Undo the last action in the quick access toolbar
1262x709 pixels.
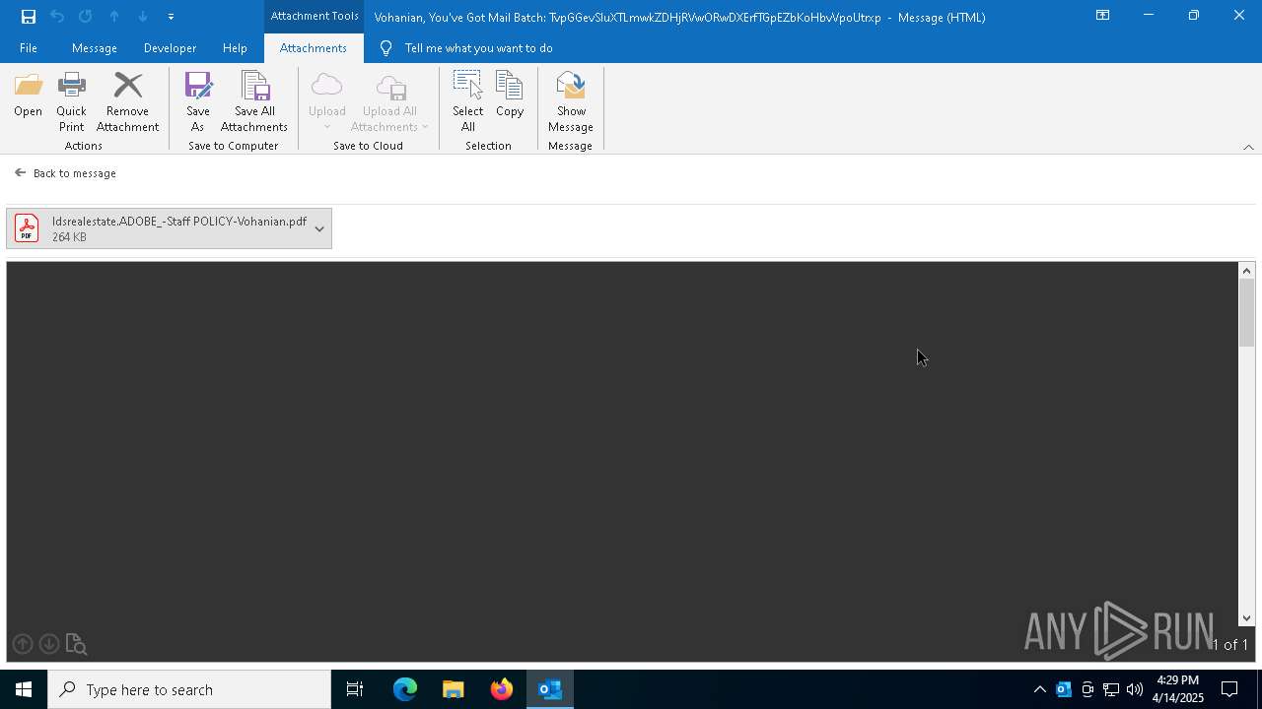click(57, 16)
